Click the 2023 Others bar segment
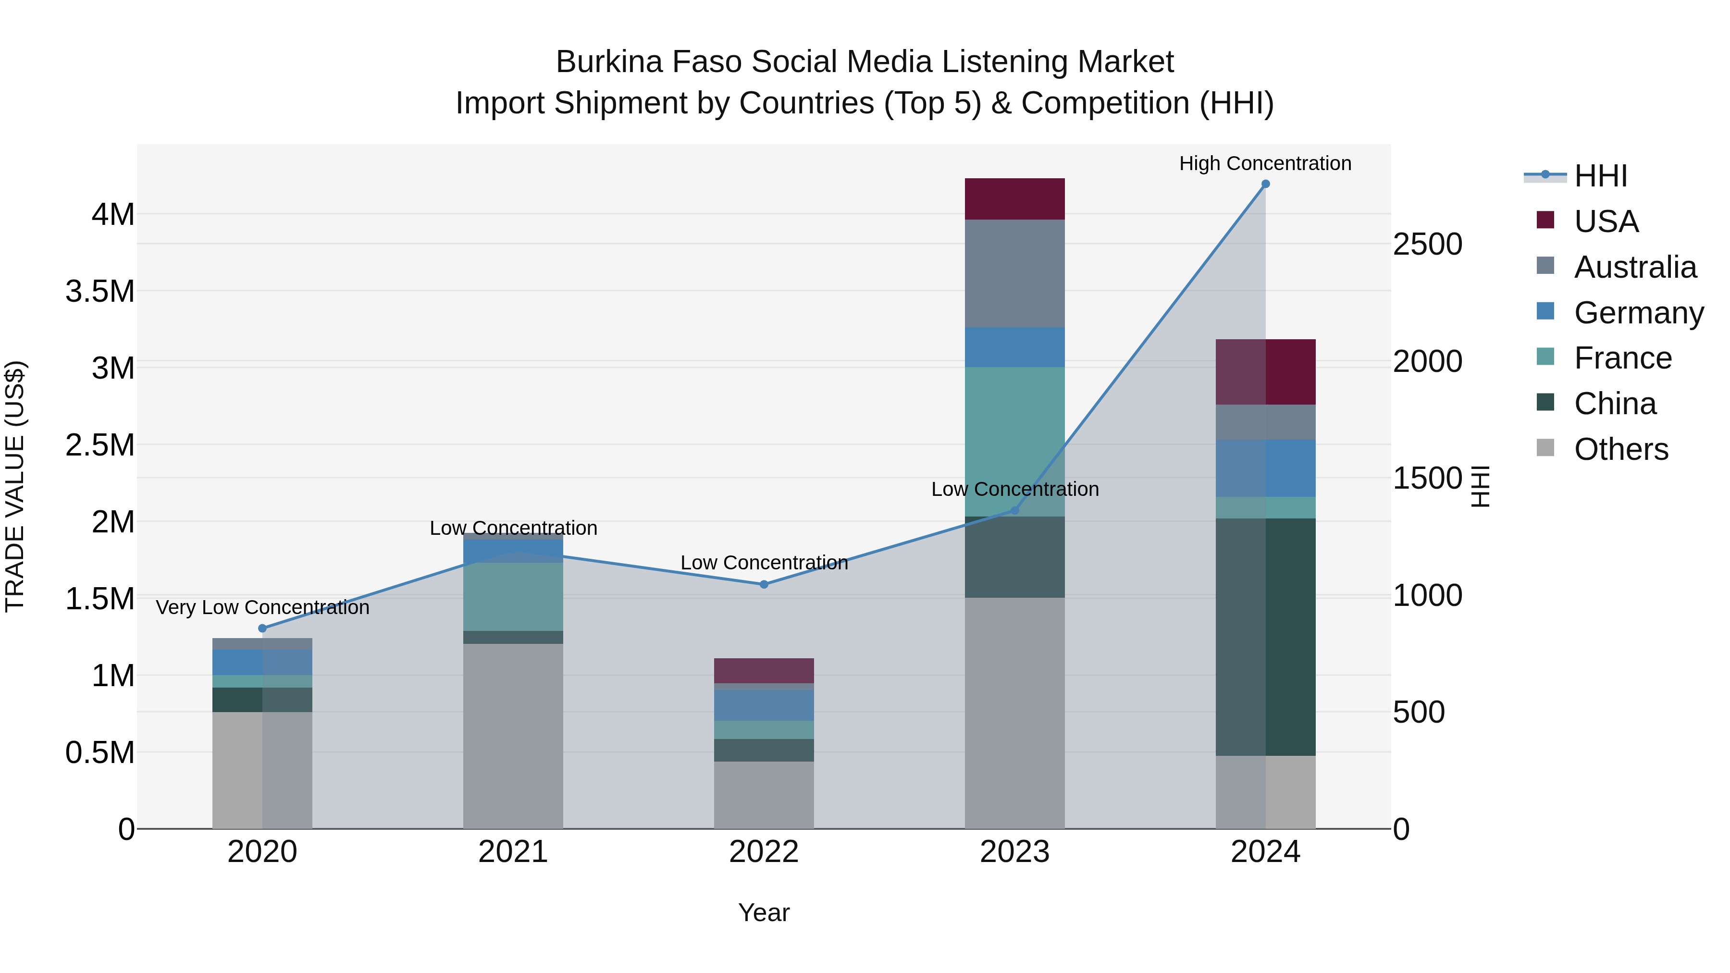This screenshot has height=973, width=1730. [1015, 713]
